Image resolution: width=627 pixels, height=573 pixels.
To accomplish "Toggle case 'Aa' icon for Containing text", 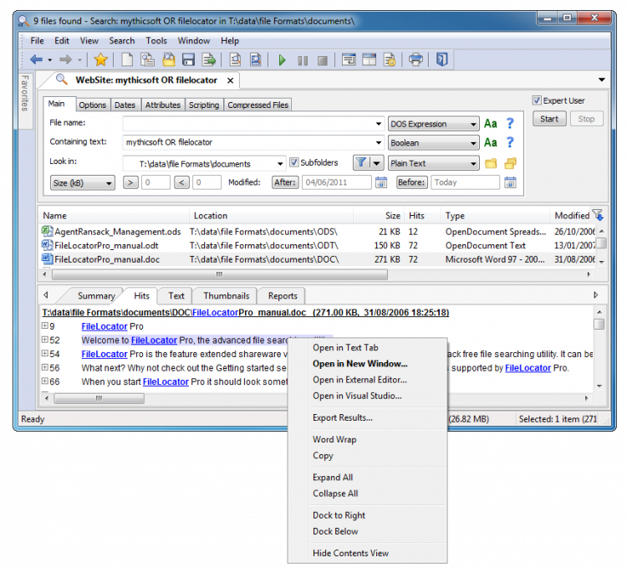I will [x=491, y=143].
